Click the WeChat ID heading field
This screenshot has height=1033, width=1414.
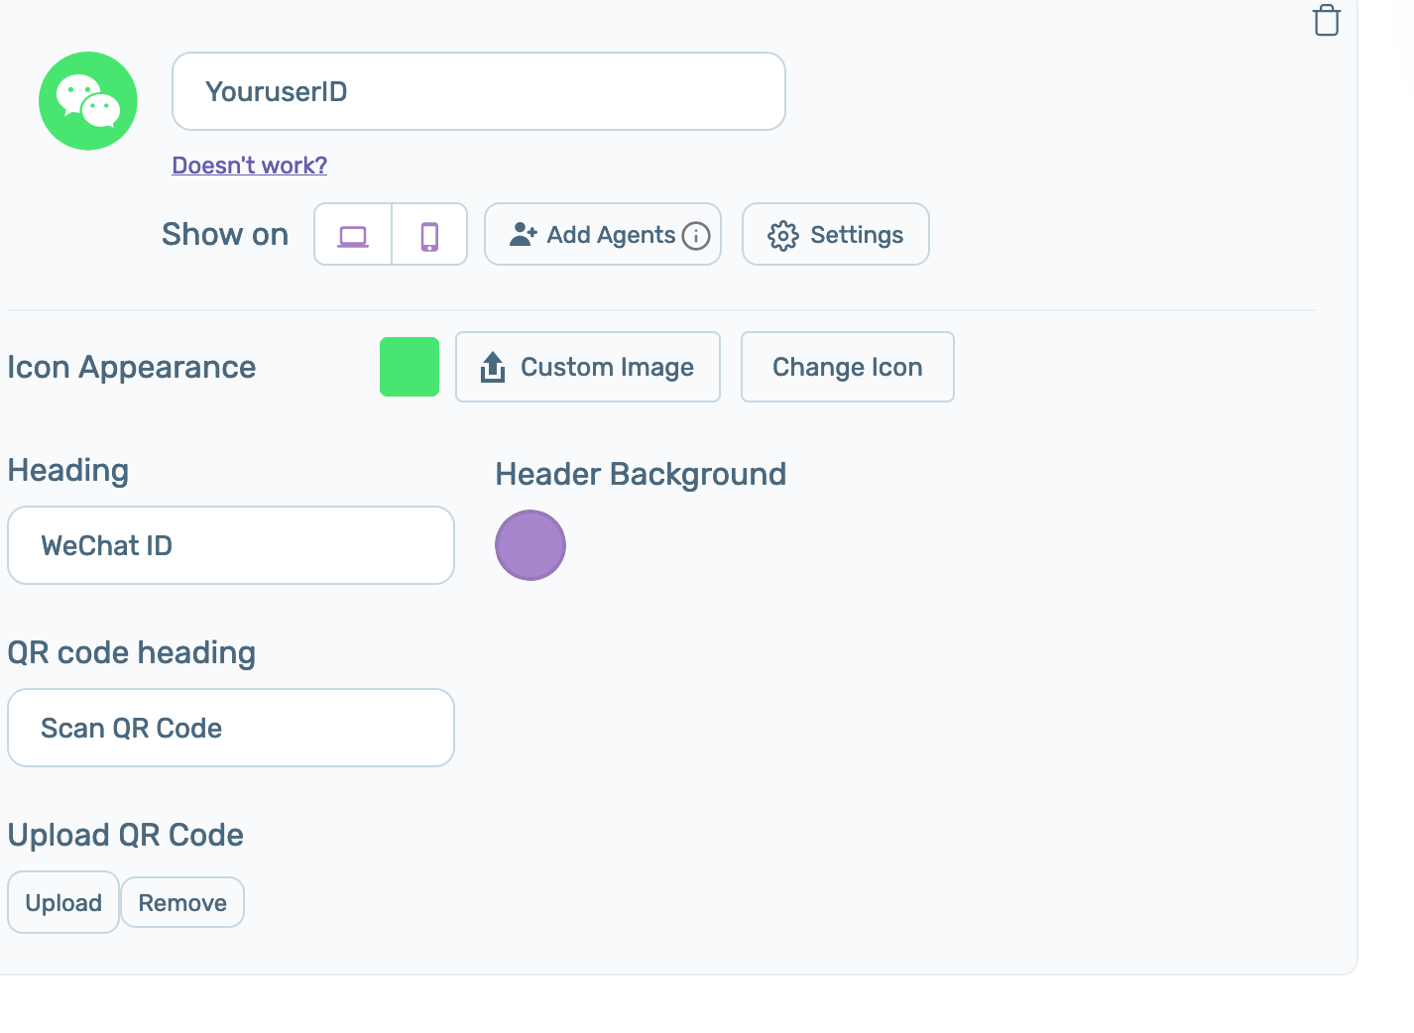coord(230,545)
